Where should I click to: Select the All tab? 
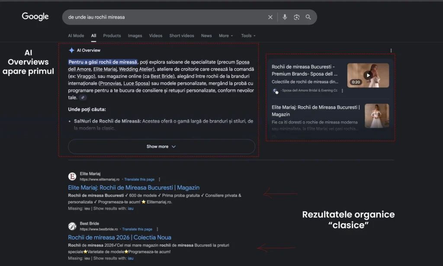pyautogui.click(x=93, y=35)
